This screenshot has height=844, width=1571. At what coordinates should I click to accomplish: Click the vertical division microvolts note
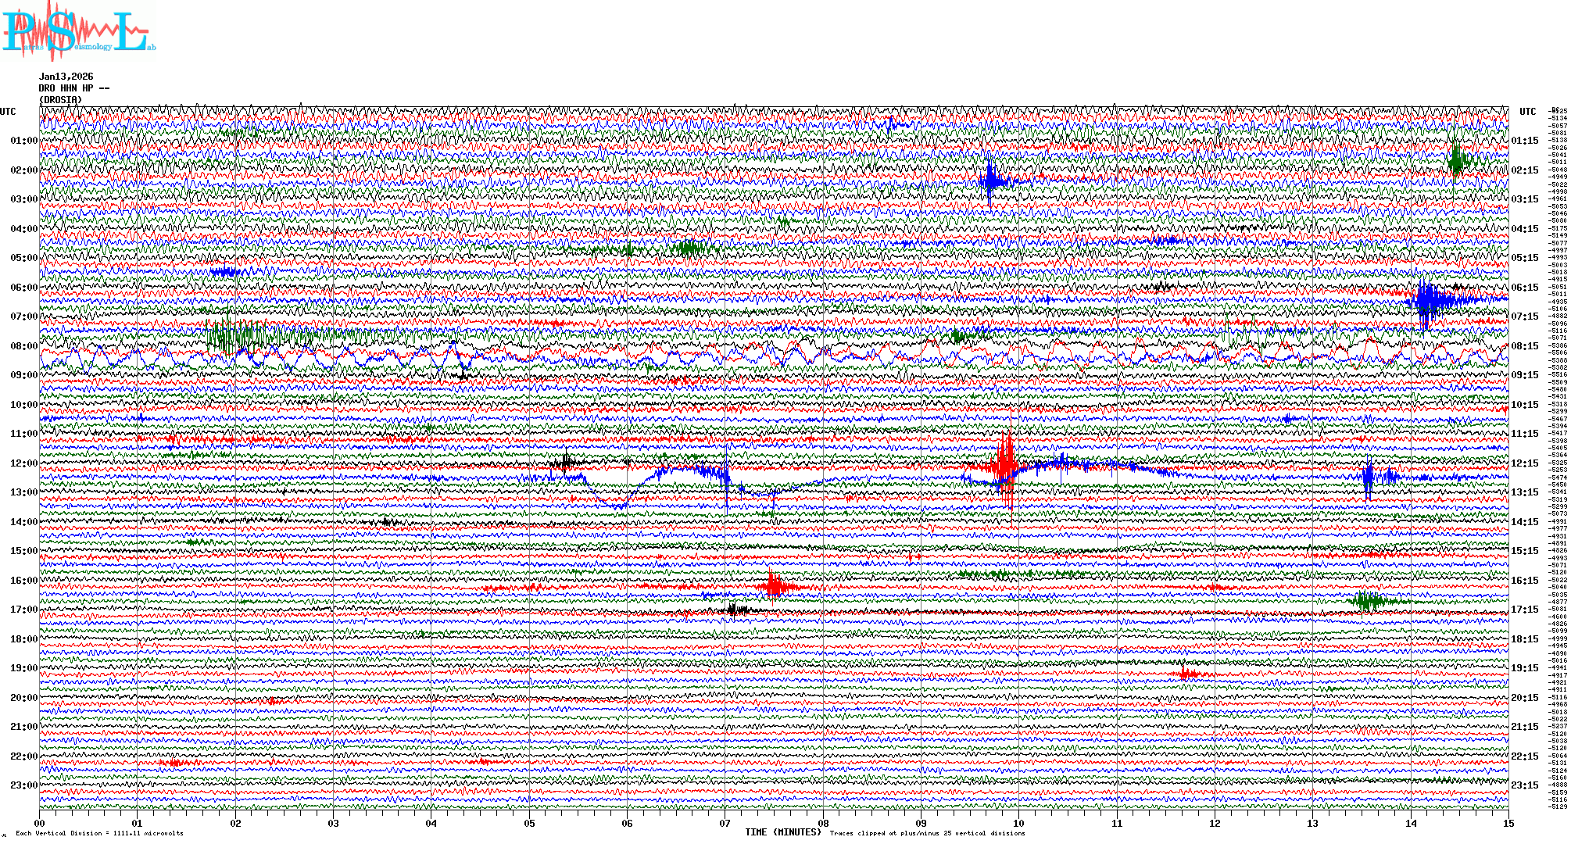pos(99,833)
